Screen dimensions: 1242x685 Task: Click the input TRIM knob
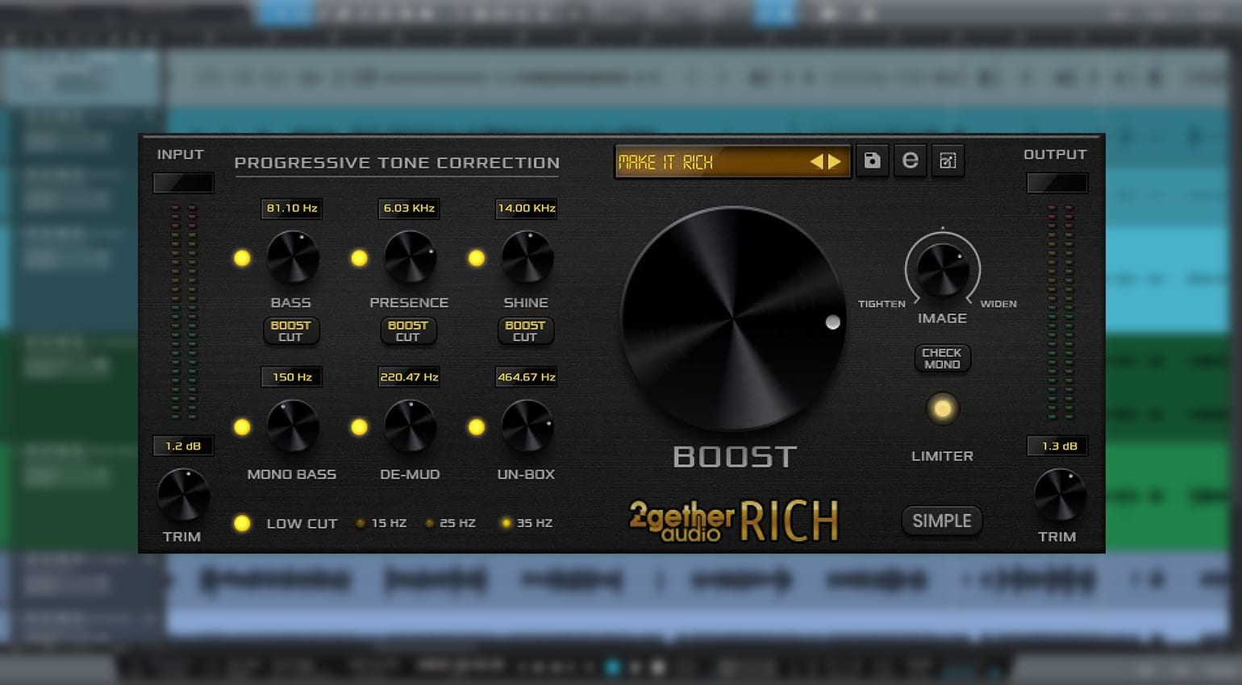pyautogui.click(x=183, y=495)
